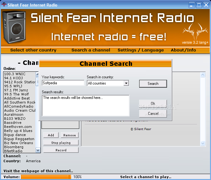Expand the Search in country dropdown
Image resolution: width=211 pixels, height=180 pixels.
click(x=126, y=83)
